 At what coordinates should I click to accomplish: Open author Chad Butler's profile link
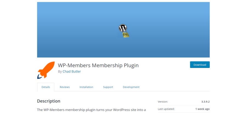point(72,72)
